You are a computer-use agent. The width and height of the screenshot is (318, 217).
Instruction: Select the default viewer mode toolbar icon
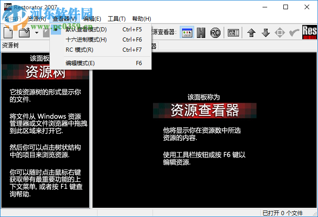pos(187,32)
